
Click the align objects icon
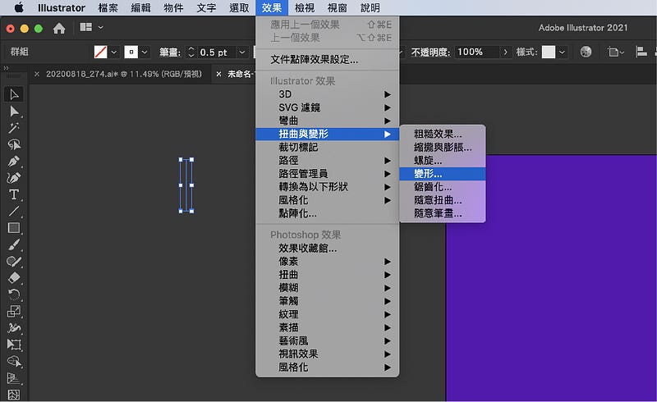641,52
